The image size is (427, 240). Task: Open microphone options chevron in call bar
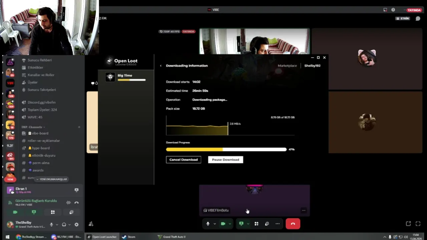(x=215, y=224)
